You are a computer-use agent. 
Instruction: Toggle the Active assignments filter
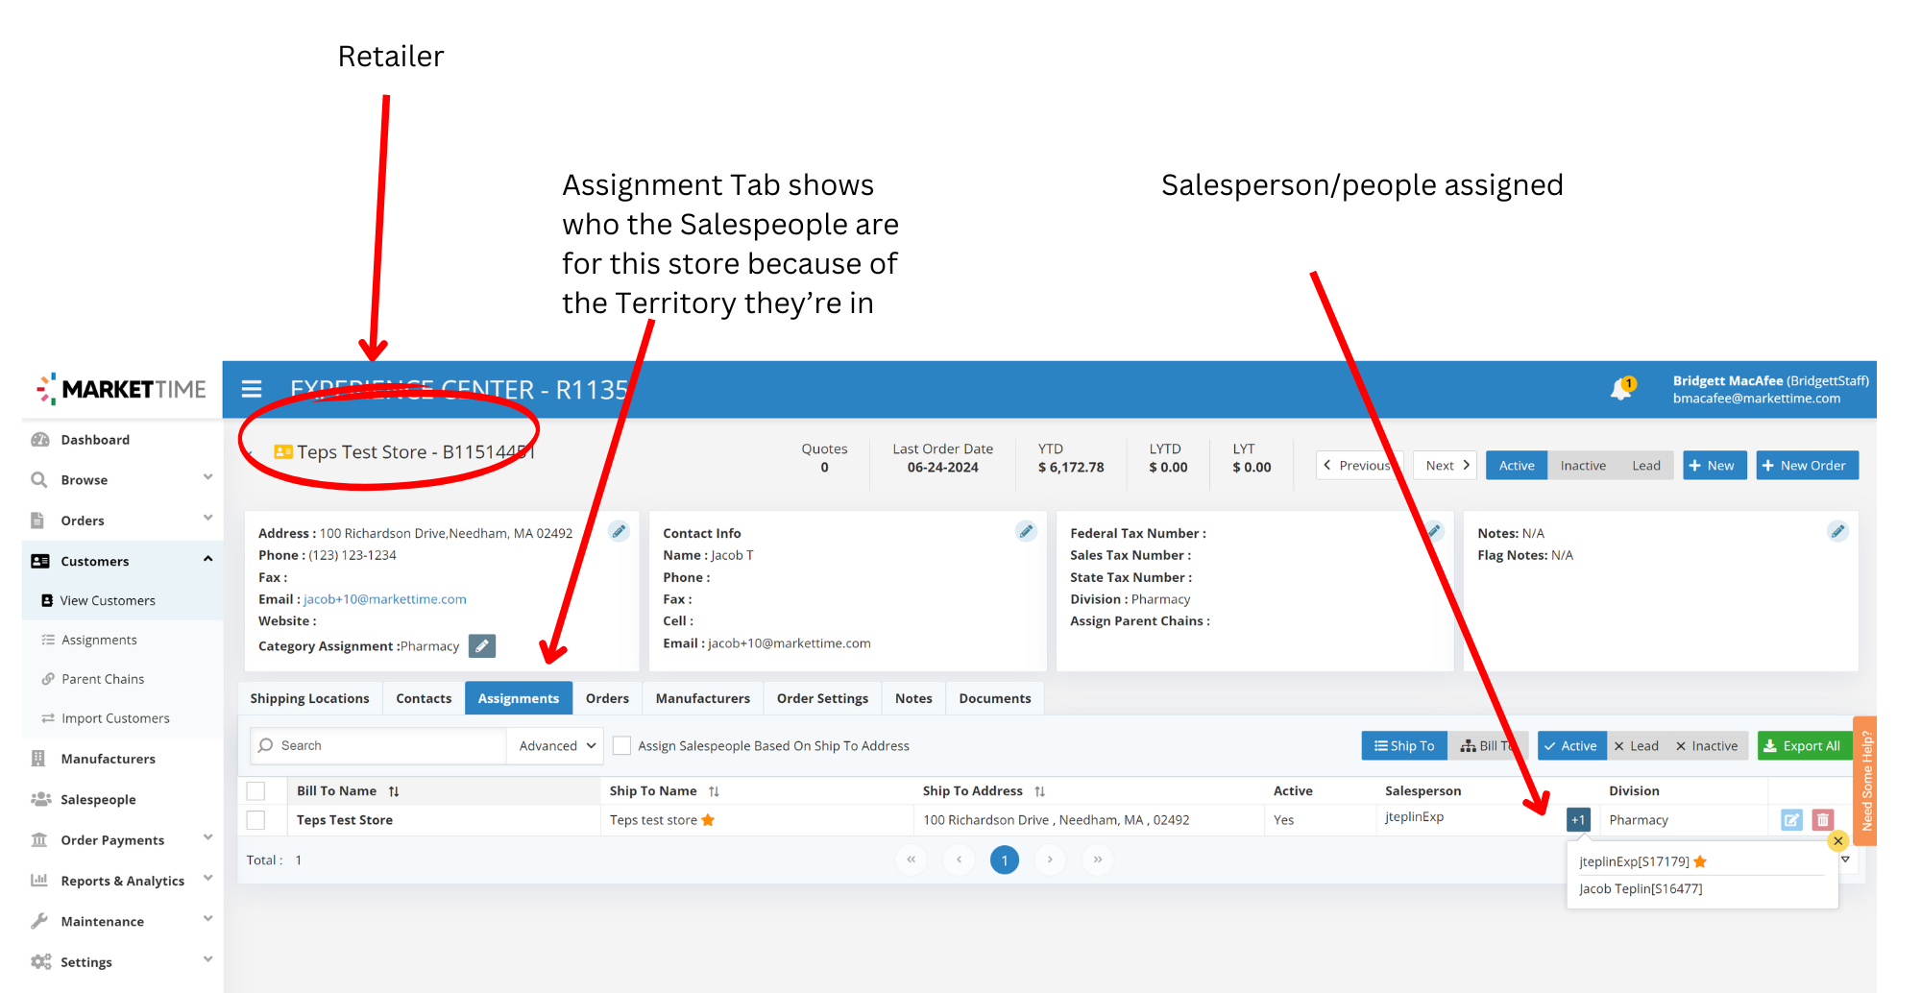click(1571, 745)
